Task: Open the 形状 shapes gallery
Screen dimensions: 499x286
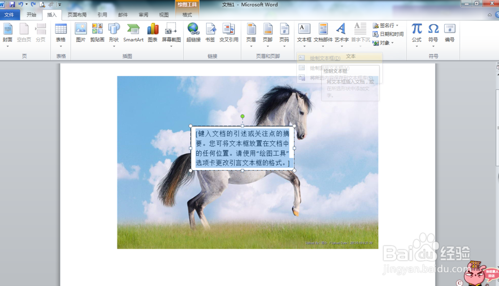Action: click(x=114, y=35)
